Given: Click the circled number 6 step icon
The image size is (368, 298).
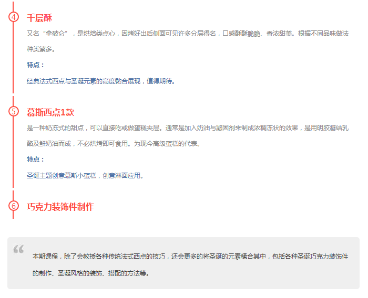Looking at the screenshot, I should (13, 206).
